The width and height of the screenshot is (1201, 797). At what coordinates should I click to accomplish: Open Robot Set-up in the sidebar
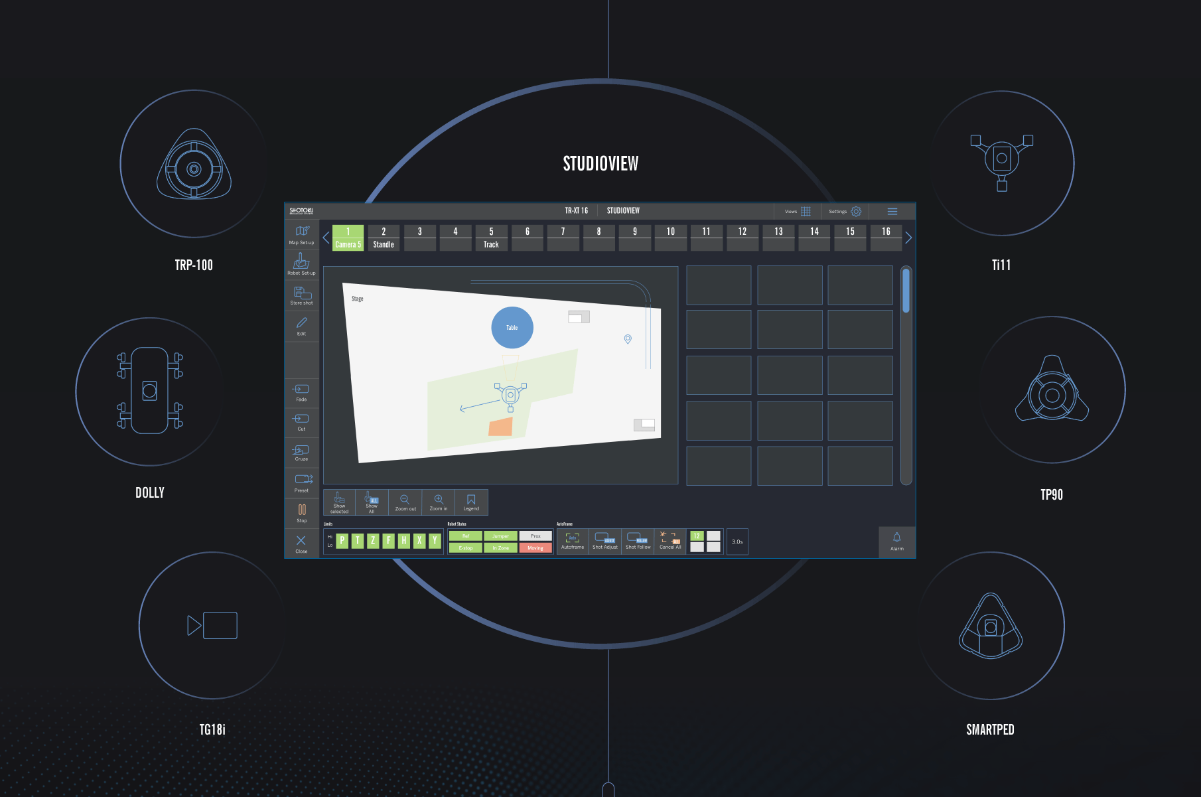tap(301, 264)
